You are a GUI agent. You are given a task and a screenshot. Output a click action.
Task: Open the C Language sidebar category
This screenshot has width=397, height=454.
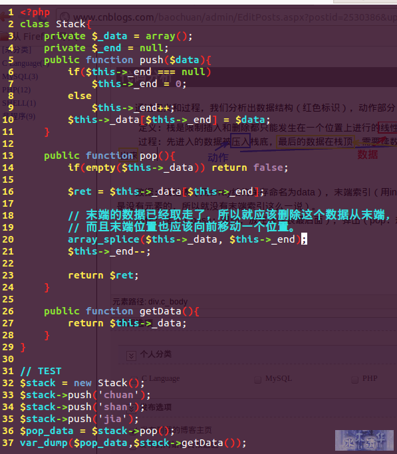[x=25, y=63]
